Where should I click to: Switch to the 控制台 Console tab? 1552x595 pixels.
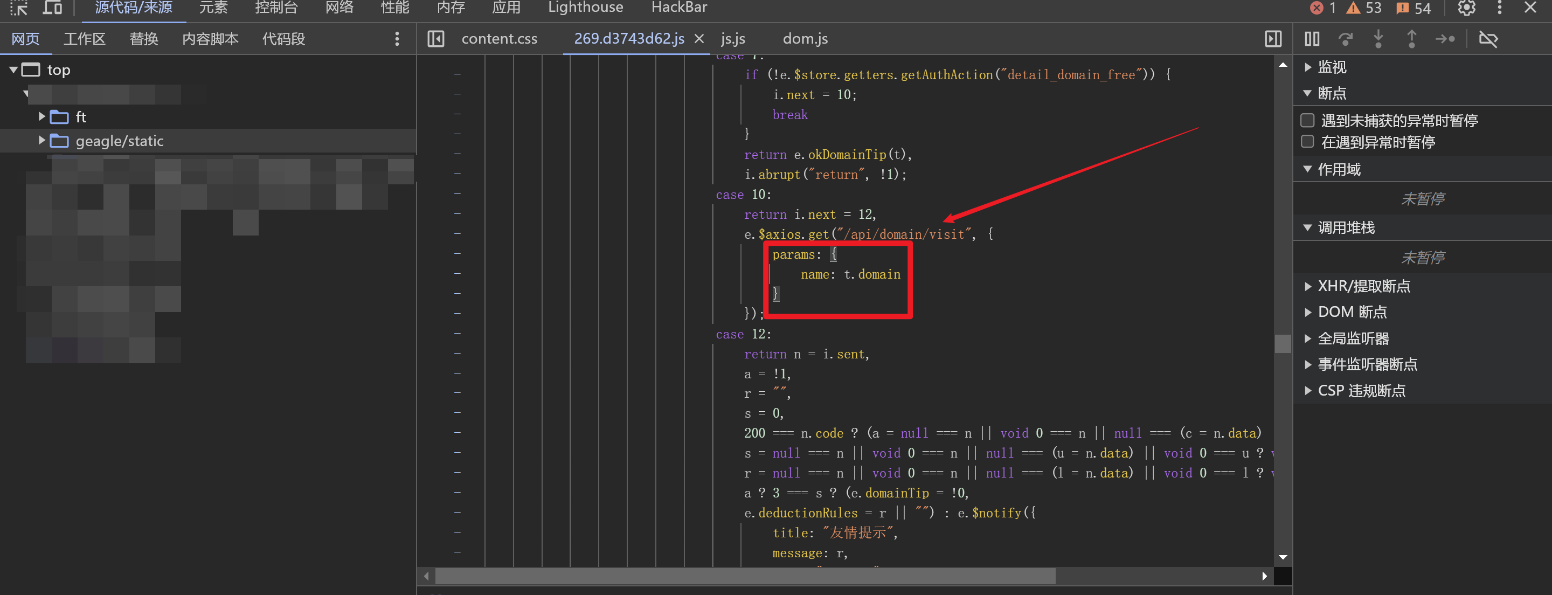click(x=276, y=8)
